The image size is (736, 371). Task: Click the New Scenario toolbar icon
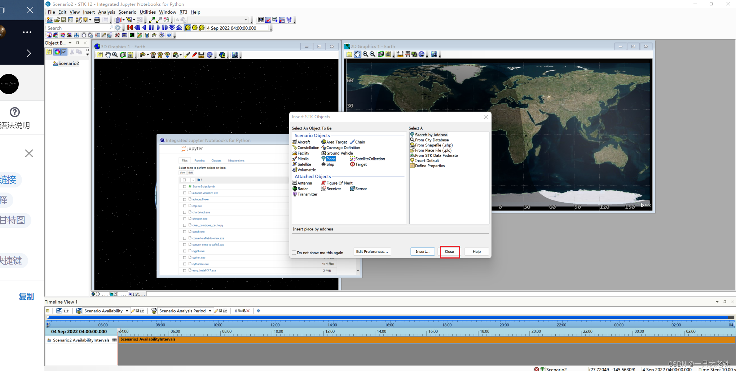click(x=50, y=20)
